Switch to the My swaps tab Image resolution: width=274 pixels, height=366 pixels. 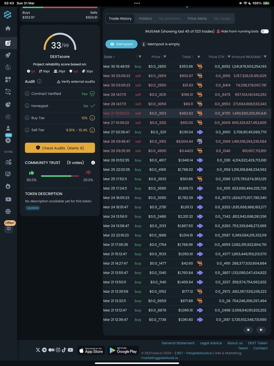pyautogui.click(x=222, y=18)
